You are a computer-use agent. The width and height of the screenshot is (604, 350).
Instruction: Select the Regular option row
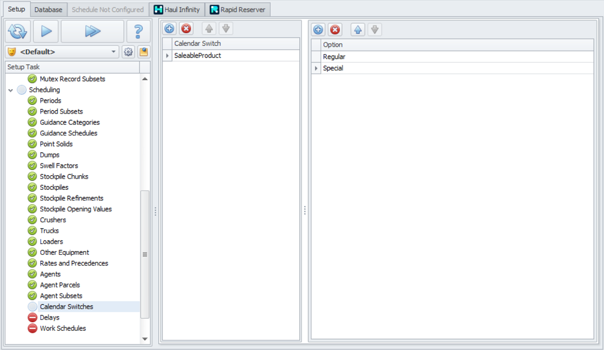coord(334,57)
